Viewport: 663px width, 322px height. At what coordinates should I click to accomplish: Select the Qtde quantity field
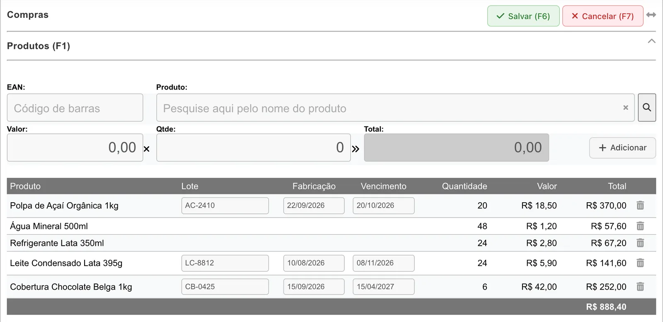point(254,148)
